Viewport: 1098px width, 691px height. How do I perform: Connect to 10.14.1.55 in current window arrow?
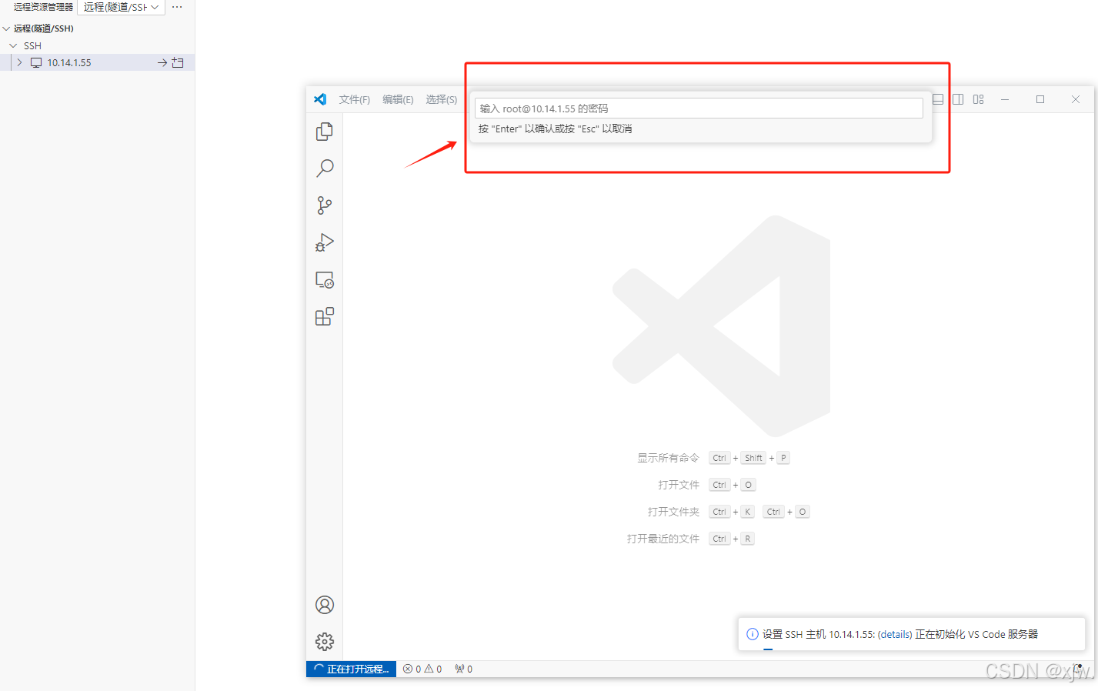[162, 63]
